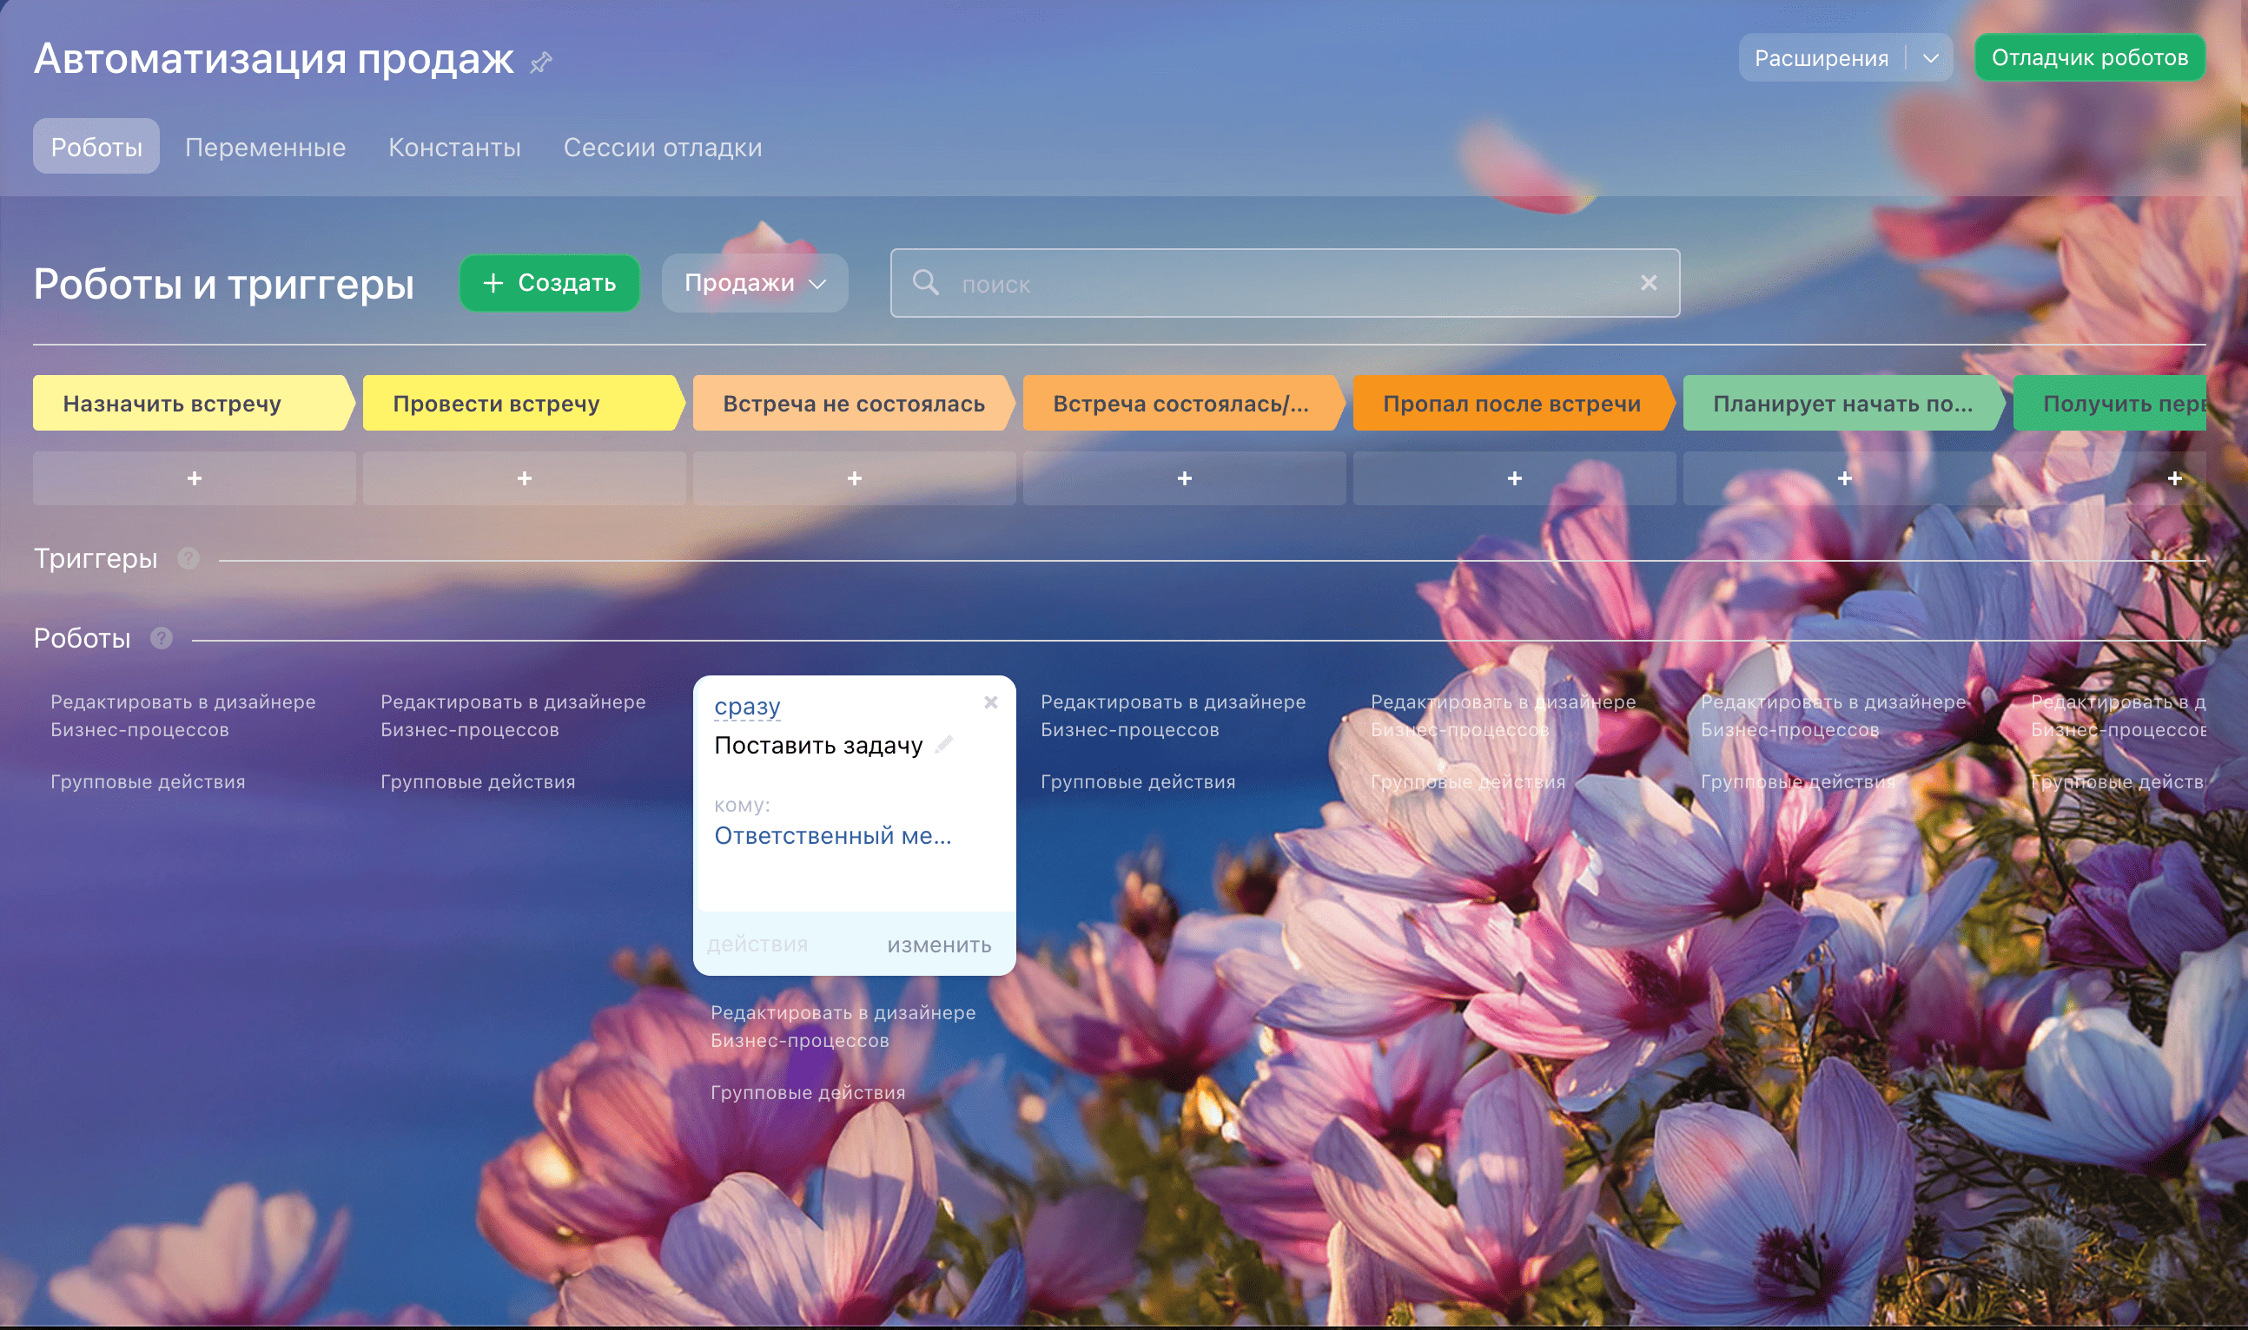Click the pin icon next to page title

point(540,63)
